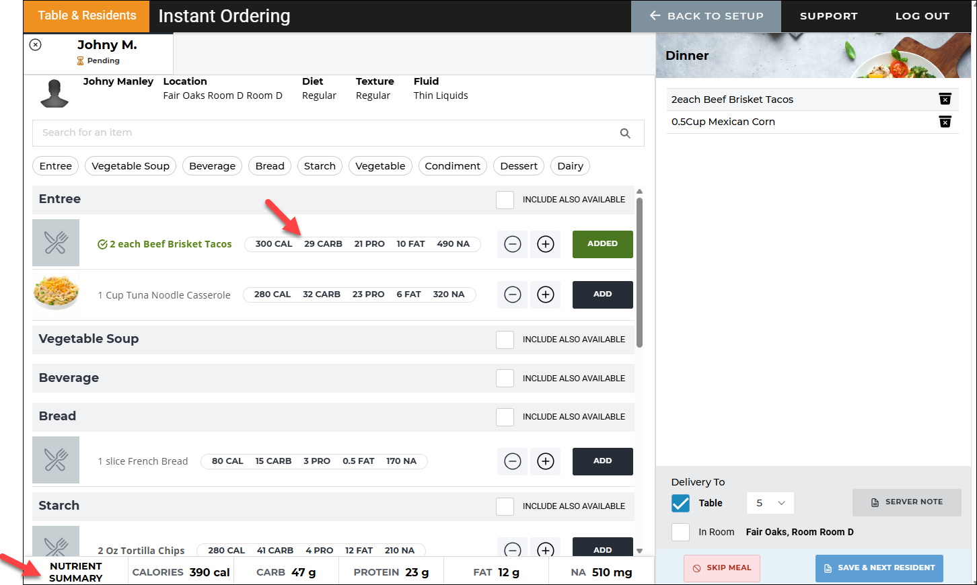This screenshot has height=585, width=977.
Task: Click 0.5Cup Mexican Corn order line
Action: (723, 122)
